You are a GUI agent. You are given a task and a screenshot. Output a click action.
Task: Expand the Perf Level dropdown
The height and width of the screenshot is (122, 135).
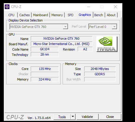(114, 26)
